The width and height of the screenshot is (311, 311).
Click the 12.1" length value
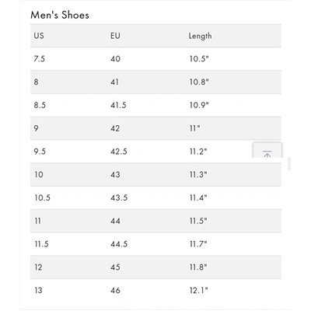coord(199,290)
